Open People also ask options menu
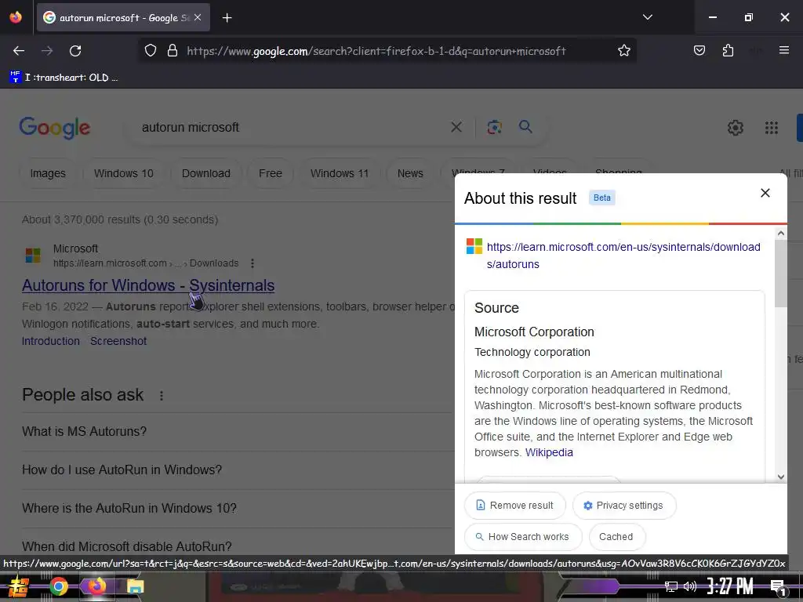 (162, 396)
